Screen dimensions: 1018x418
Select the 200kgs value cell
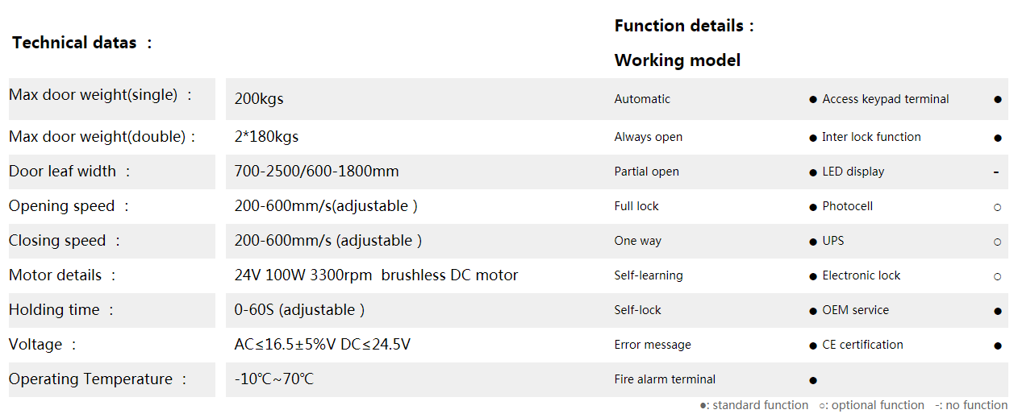click(259, 99)
